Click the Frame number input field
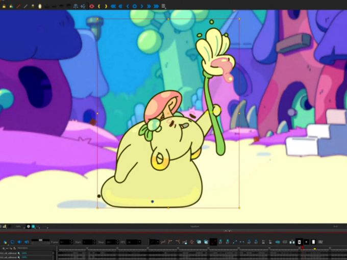This screenshot has height=260, width=347. tap(65, 242)
